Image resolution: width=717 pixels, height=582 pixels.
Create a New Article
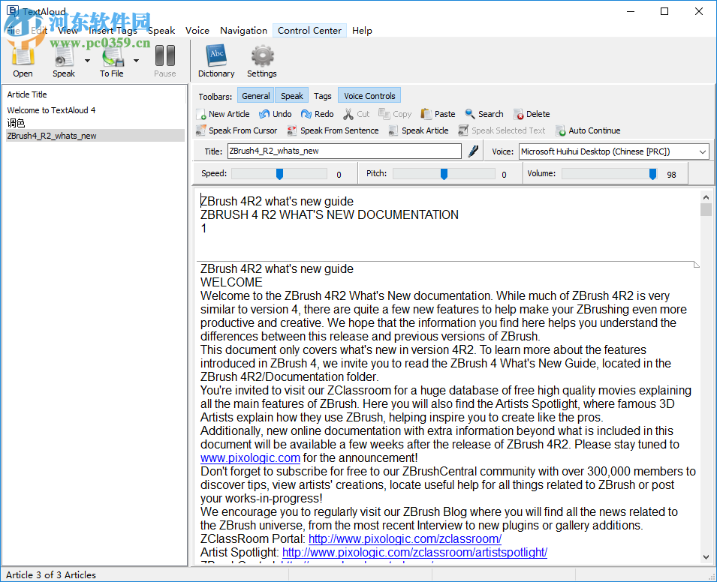point(223,113)
